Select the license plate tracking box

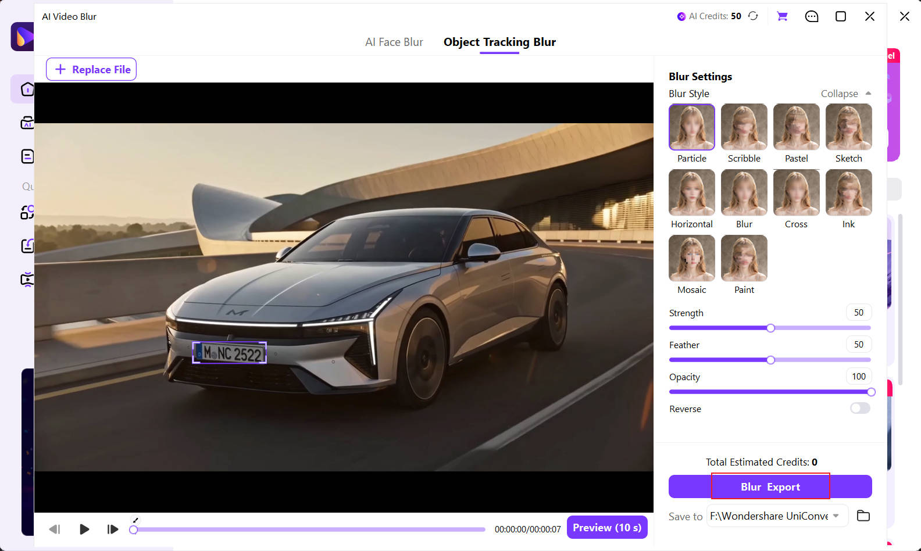click(230, 353)
